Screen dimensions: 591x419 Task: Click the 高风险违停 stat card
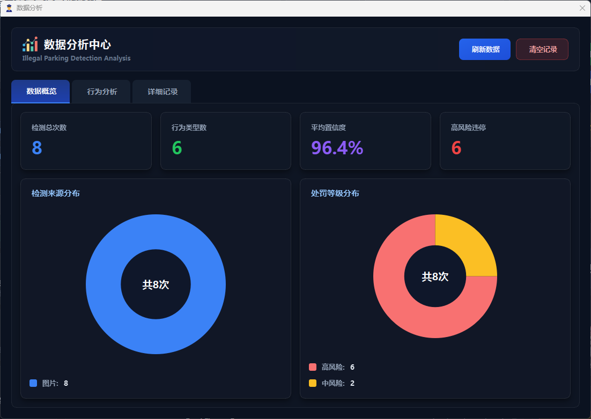point(505,141)
